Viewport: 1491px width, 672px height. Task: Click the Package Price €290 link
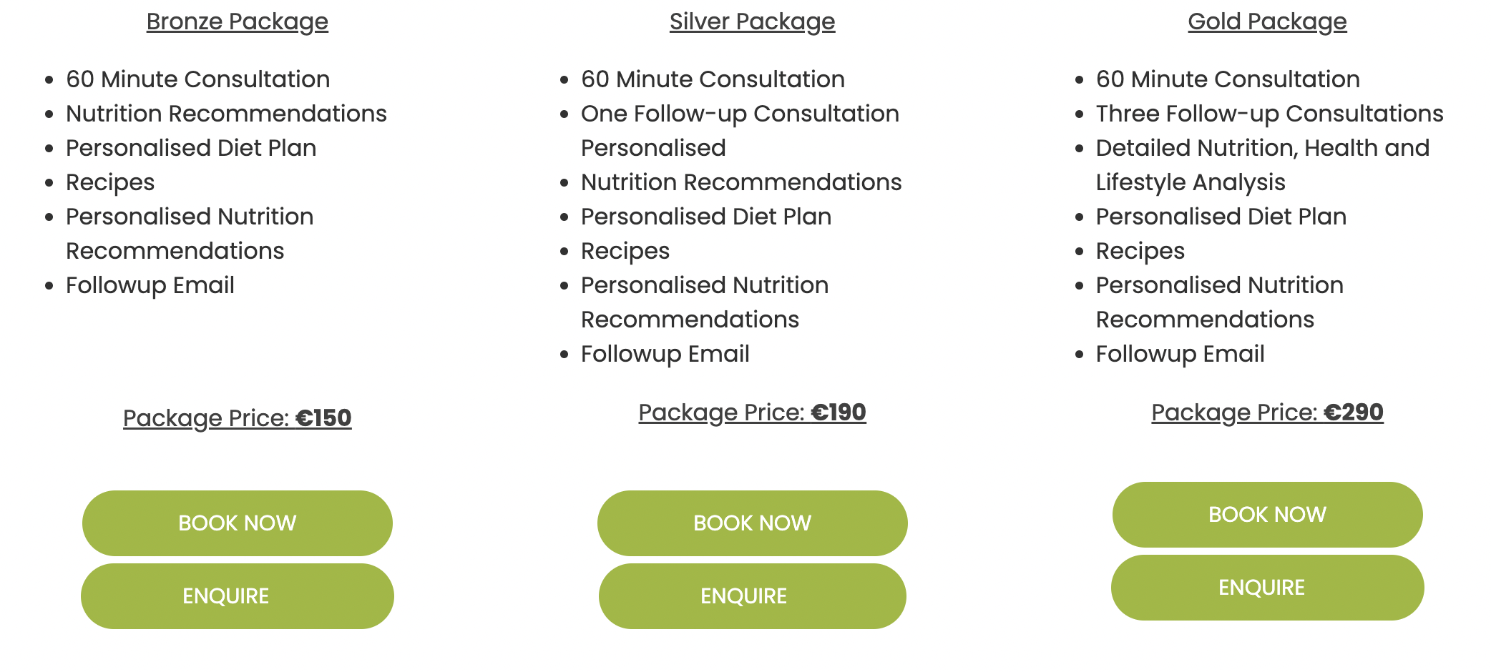(1267, 412)
